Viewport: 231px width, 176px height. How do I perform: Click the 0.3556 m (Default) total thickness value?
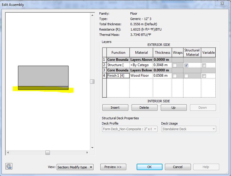(x=144, y=24)
